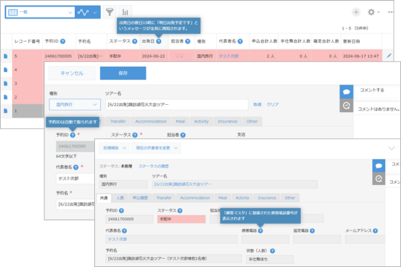Switch to Activity tab in detail window

(242, 198)
